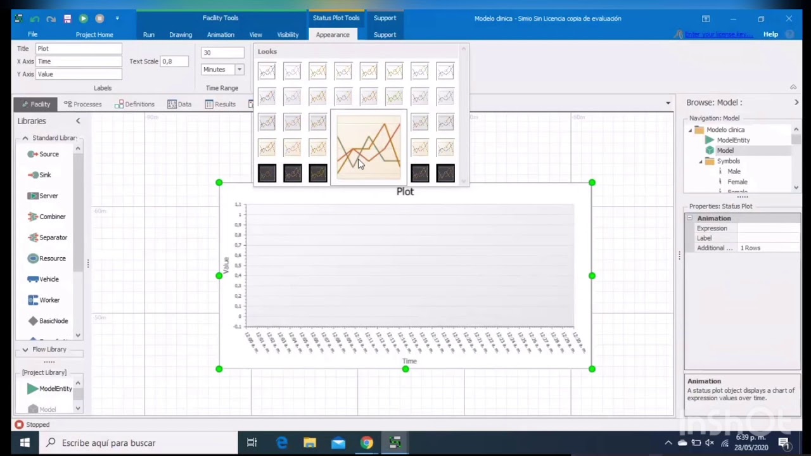This screenshot has height=456, width=811.
Task: Open the Appearance ribbon tab
Action: 333,35
